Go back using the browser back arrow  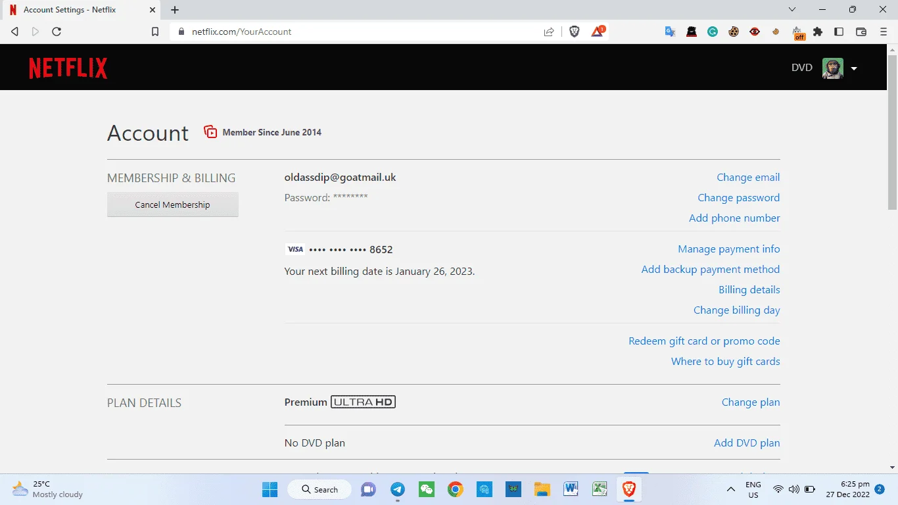tap(14, 32)
